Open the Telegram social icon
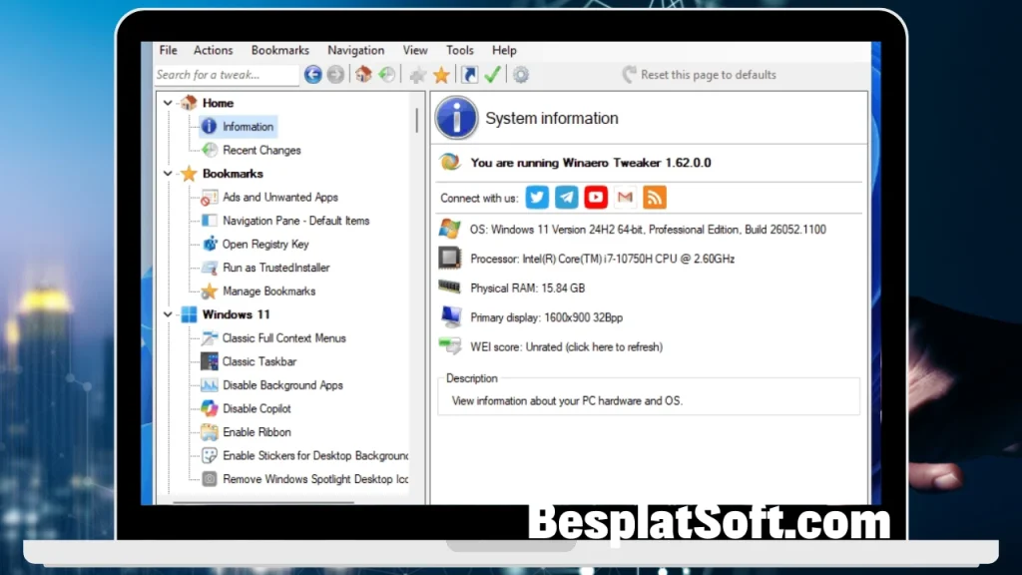1022x575 pixels. (x=567, y=198)
